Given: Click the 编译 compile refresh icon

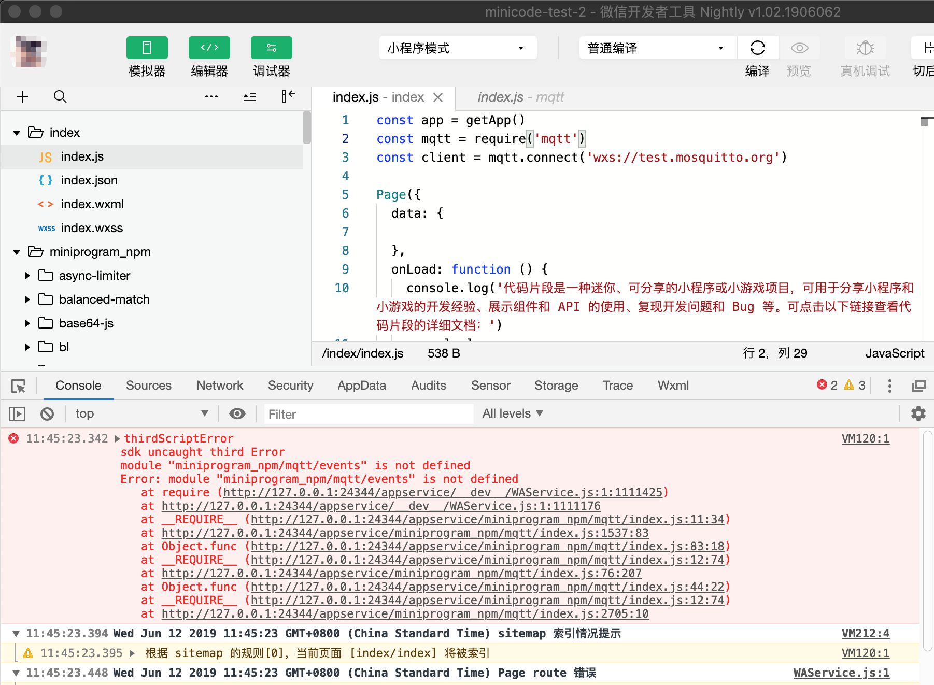Looking at the screenshot, I should coord(758,48).
